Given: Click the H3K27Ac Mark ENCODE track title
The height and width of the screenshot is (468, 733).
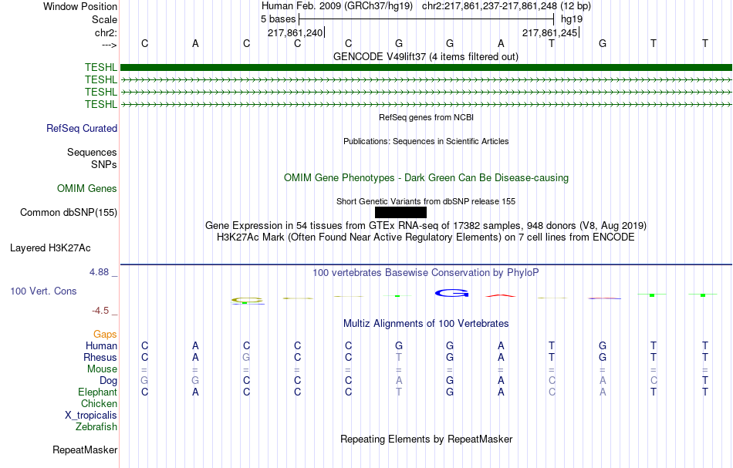Looking at the screenshot, I should (x=426, y=237).
